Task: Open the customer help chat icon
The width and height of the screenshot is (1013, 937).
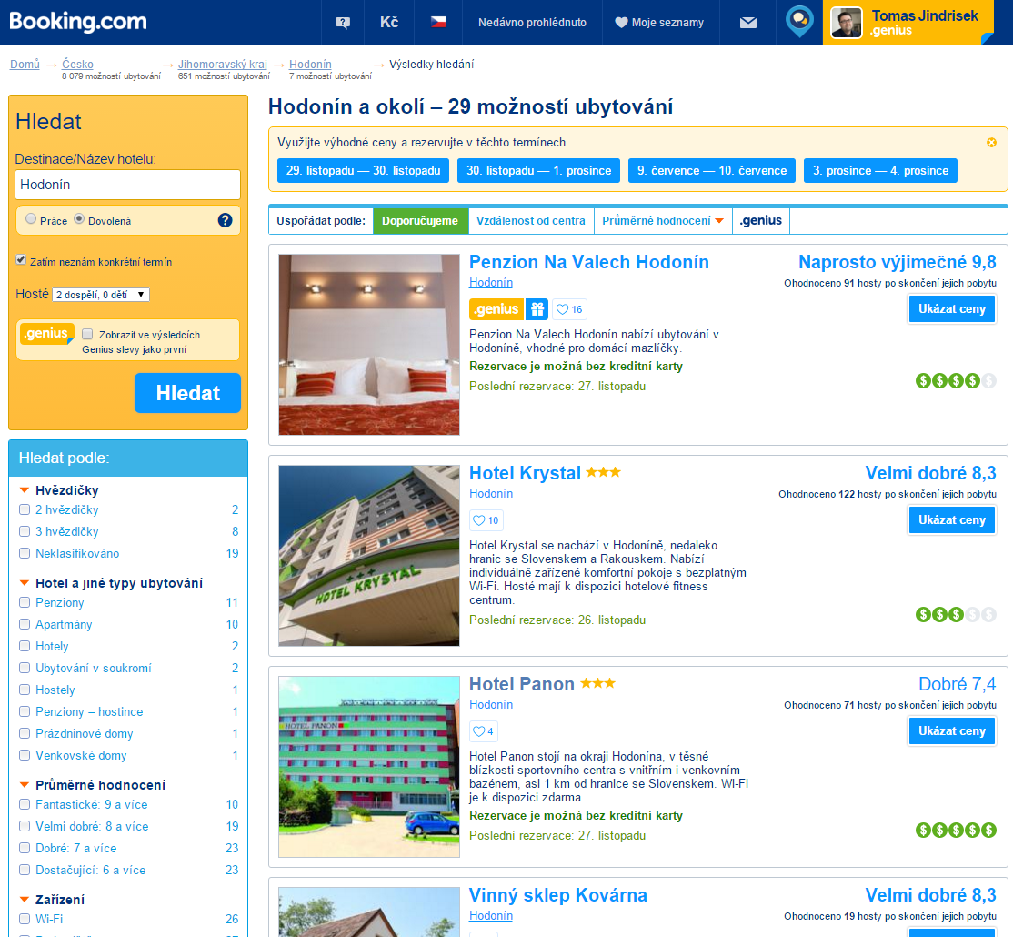Action: tap(343, 23)
